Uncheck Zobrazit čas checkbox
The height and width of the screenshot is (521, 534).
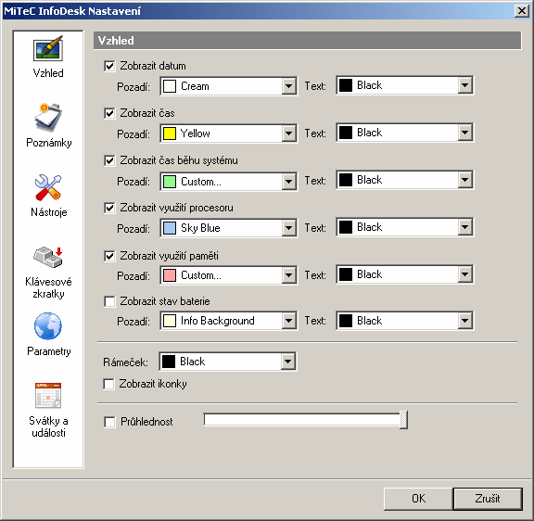coord(109,113)
